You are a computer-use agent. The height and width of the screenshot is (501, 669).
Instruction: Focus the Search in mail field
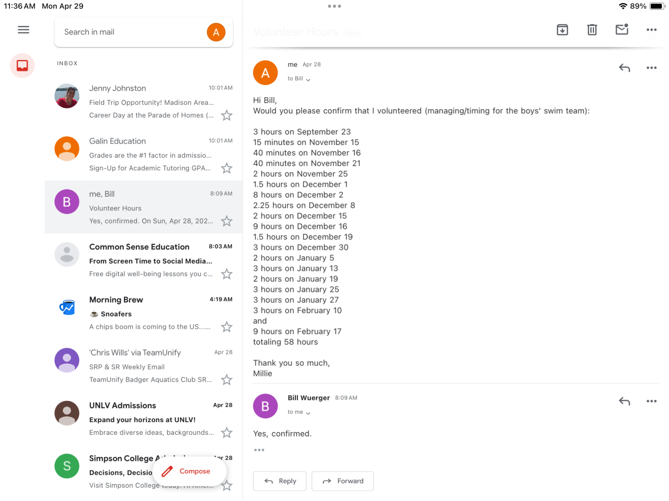[131, 32]
